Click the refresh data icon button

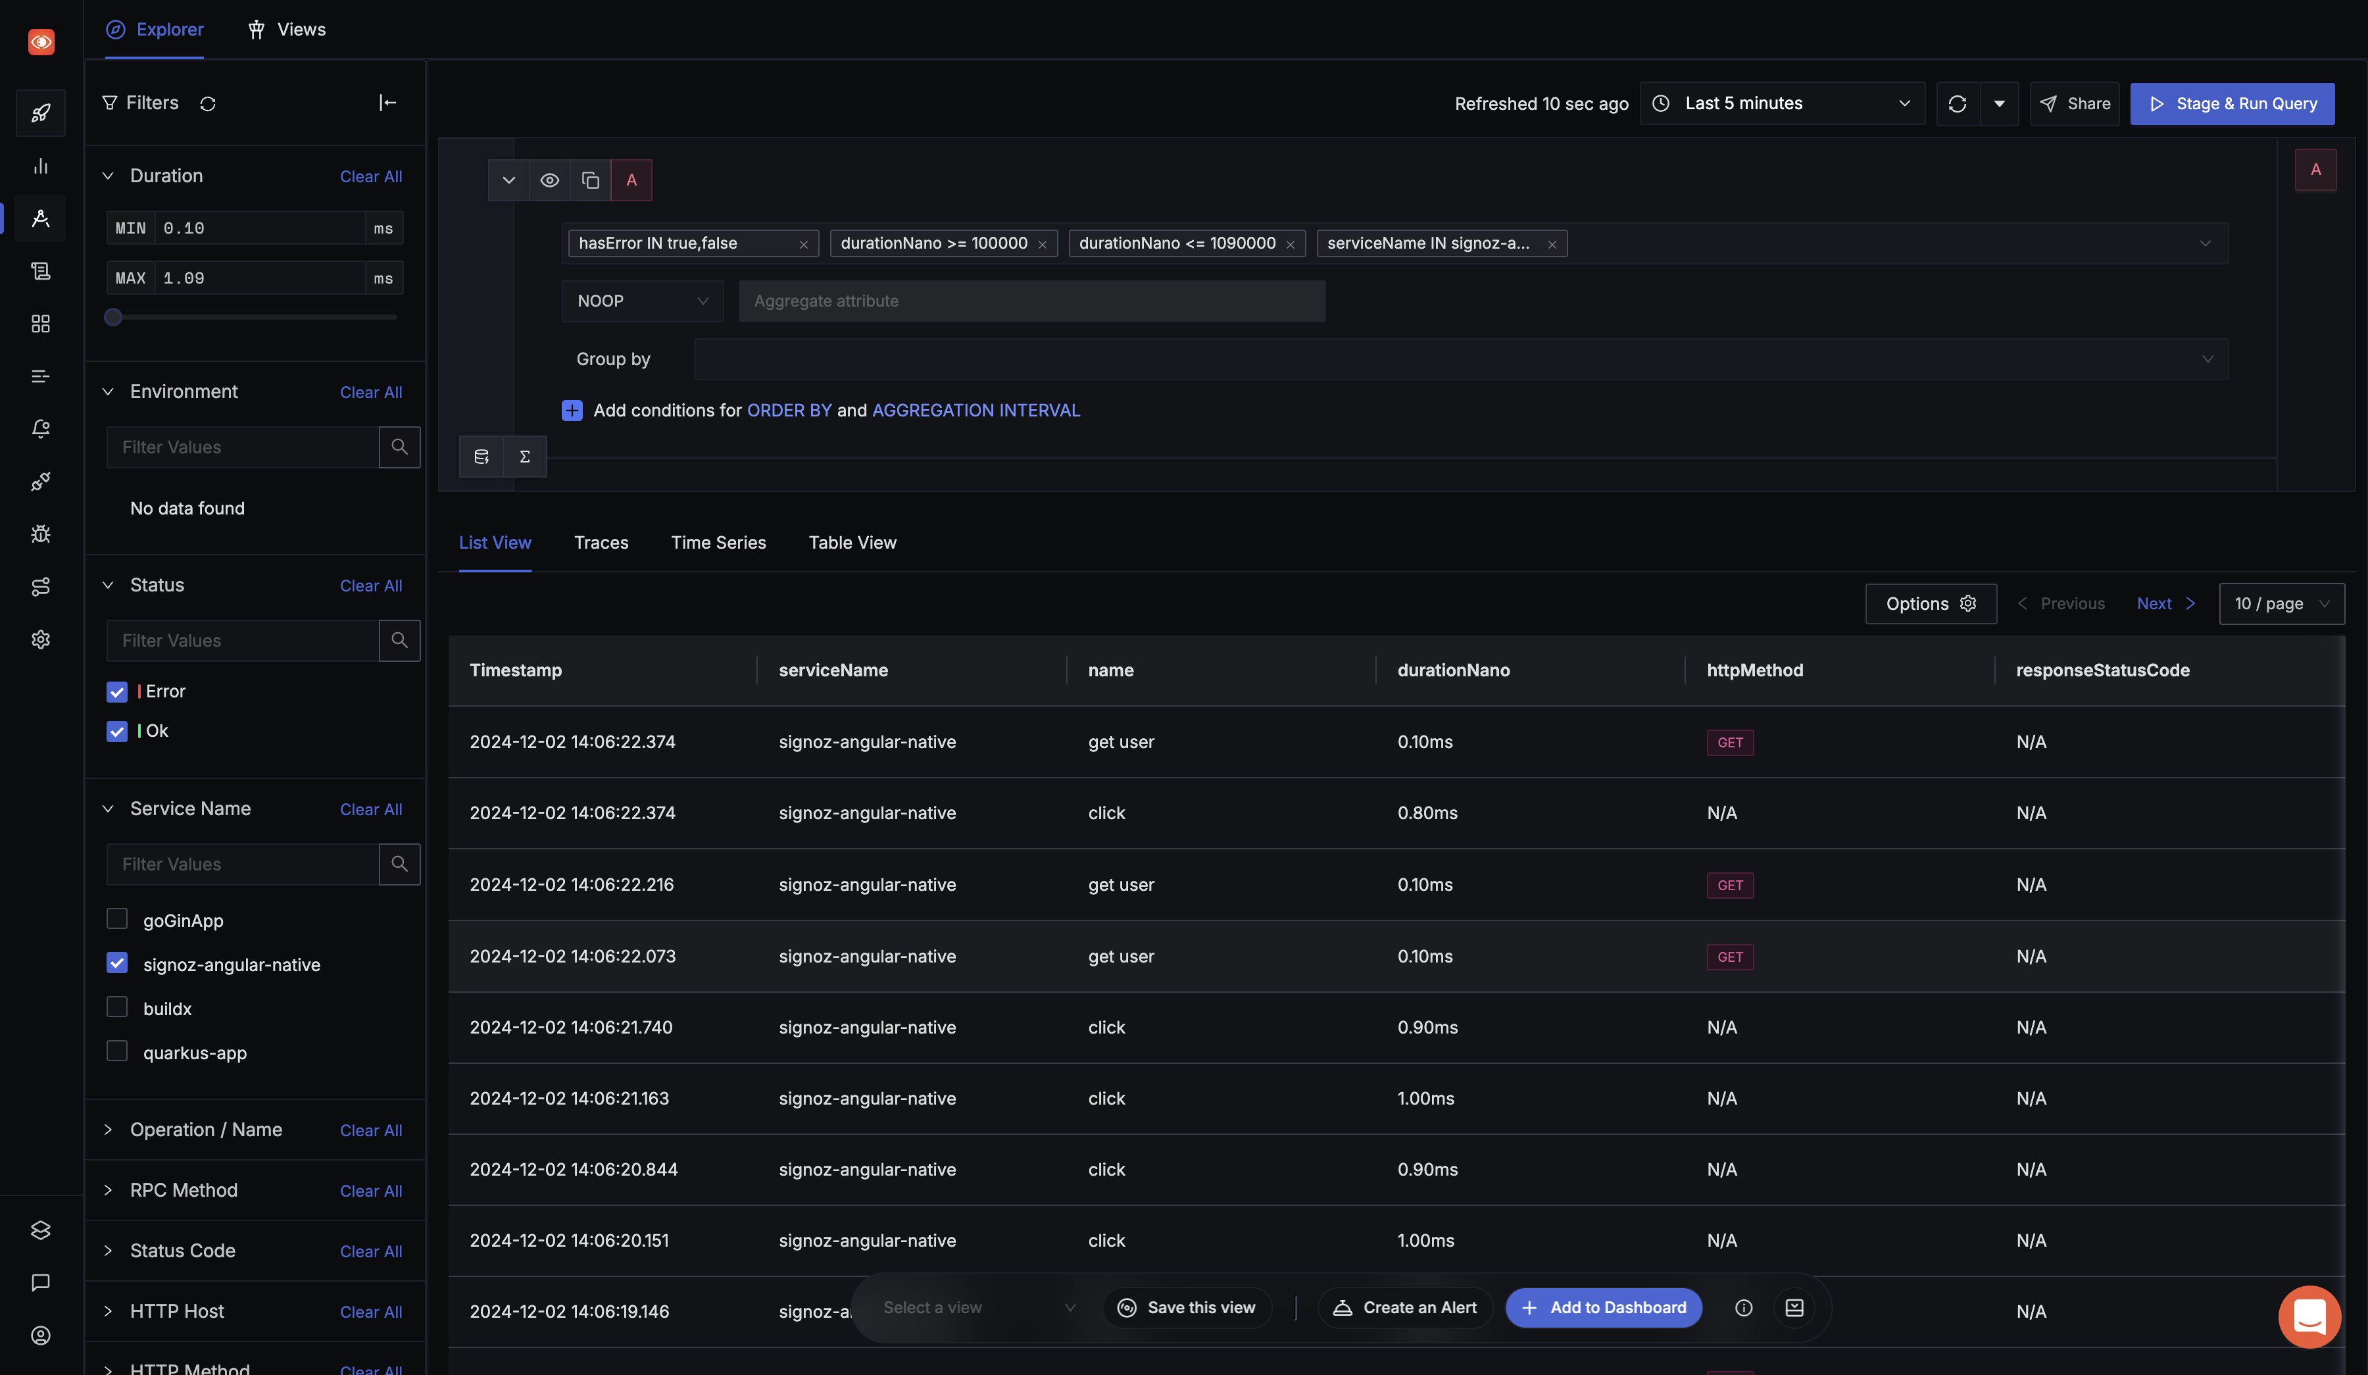pos(1958,103)
